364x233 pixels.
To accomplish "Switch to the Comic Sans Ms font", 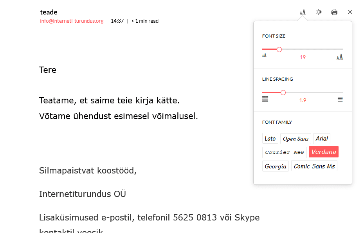I will tap(314, 166).
